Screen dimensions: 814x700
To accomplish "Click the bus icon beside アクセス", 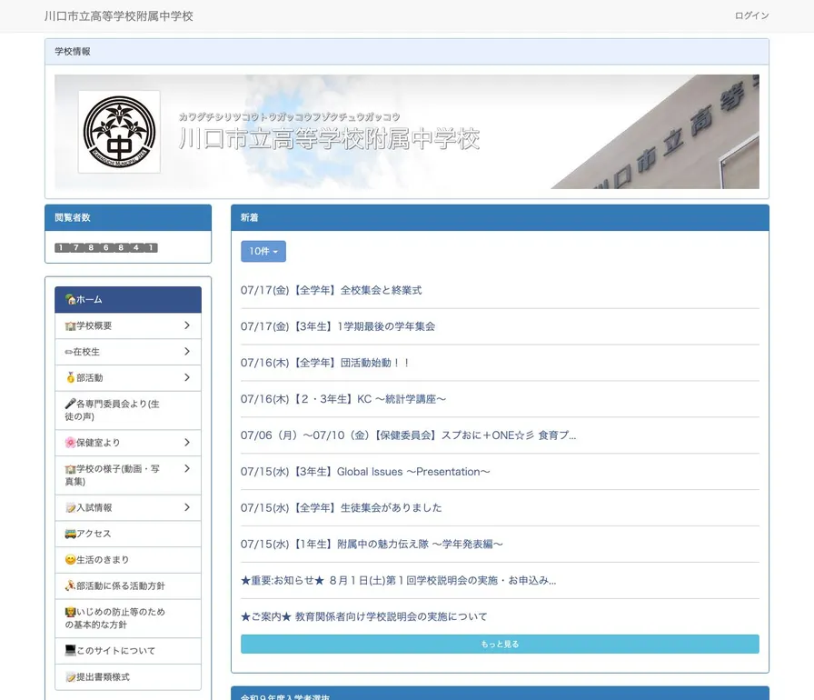I will (71, 534).
